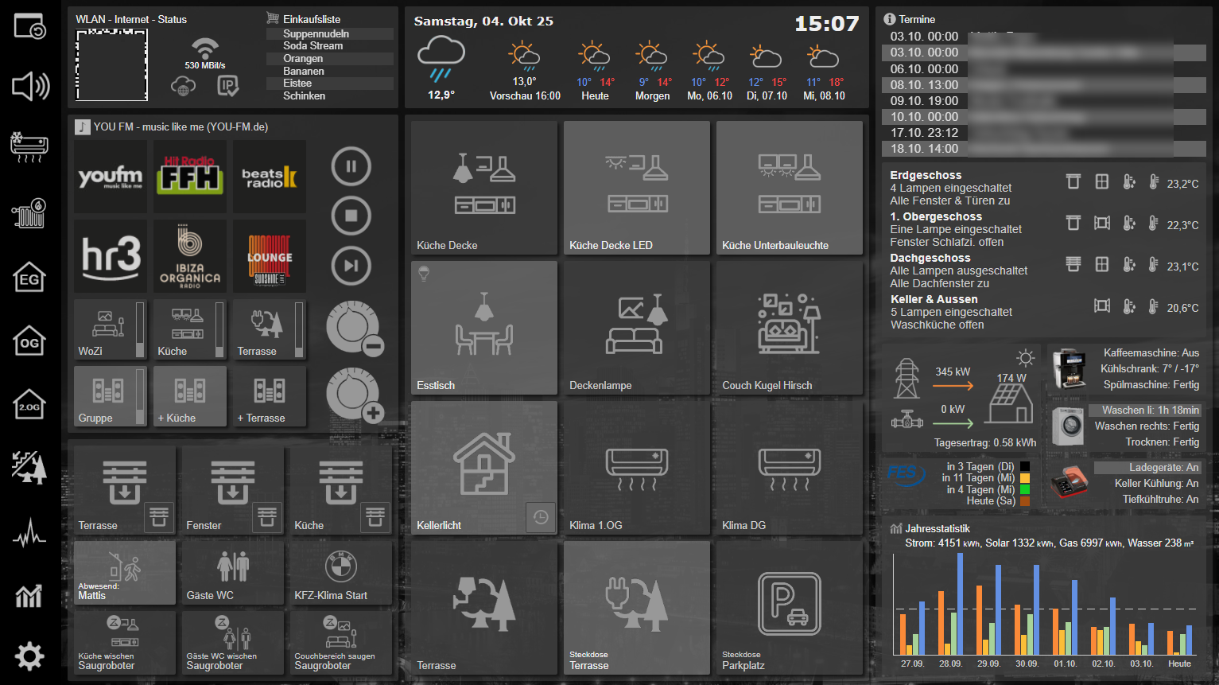Open Terrasse shutter position menu
The image size is (1219, 685).
(159, 518)
